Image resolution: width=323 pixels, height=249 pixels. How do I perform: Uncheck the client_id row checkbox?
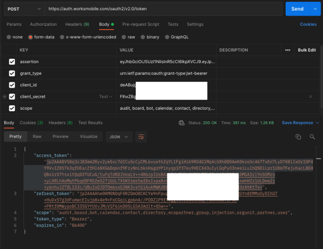coord(12,85)
